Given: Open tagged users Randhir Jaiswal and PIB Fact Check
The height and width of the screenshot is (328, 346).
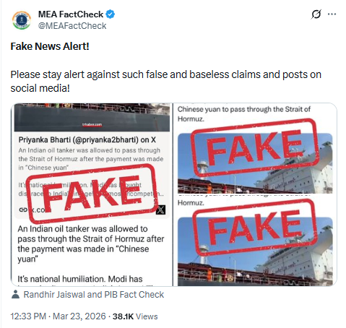Looking at the screenshot, I should click(x=94, y=295).
